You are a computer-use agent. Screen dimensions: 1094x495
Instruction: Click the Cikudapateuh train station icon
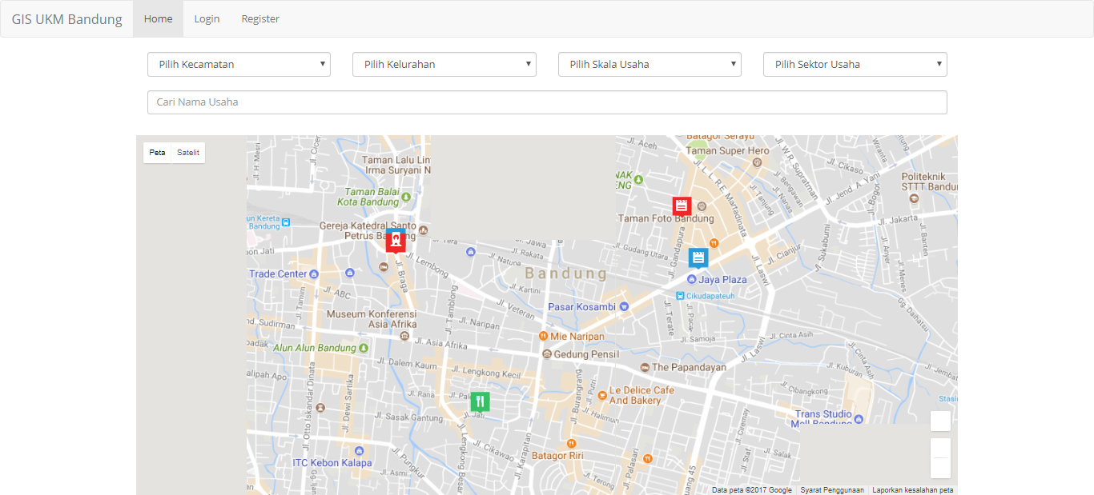coord(680,295)
